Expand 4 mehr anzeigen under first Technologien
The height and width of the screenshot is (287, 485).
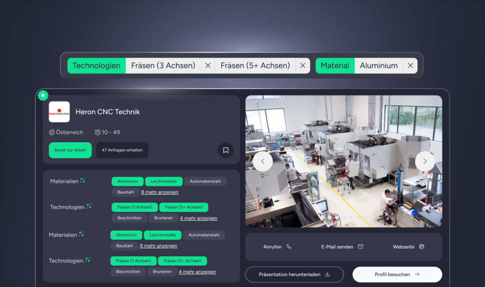[198, 218]
